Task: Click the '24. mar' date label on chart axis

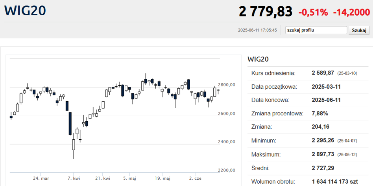Action: pos(41,178)
